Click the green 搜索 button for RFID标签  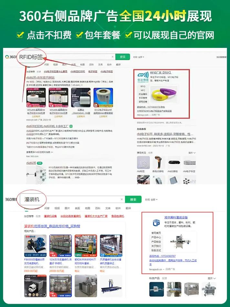click(123, 57)
